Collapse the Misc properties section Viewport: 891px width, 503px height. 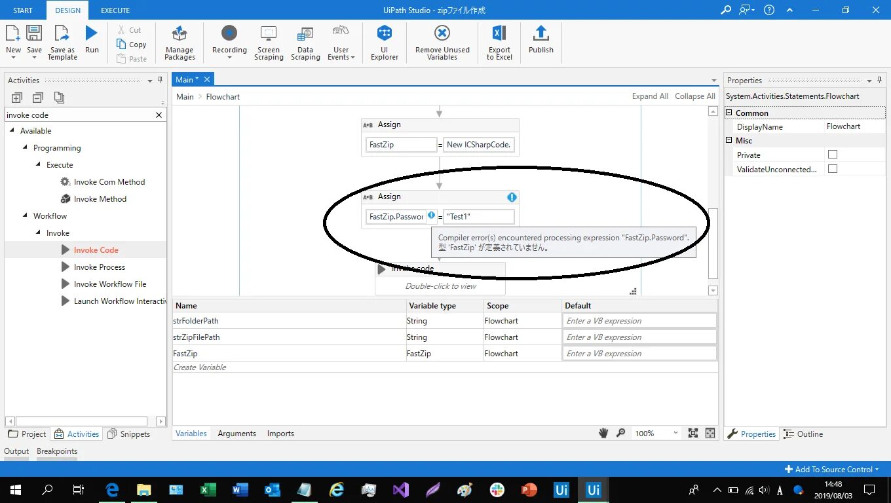click(x=729, y=140)
